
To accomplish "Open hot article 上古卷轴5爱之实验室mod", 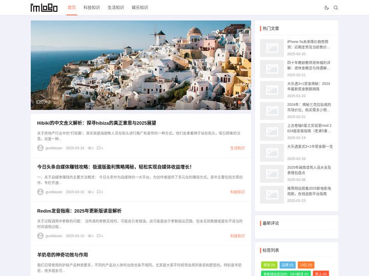I will tap(309, 128).
